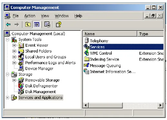Click the Services gears icon in list
The image size is (167, 120).
point(86,47)
